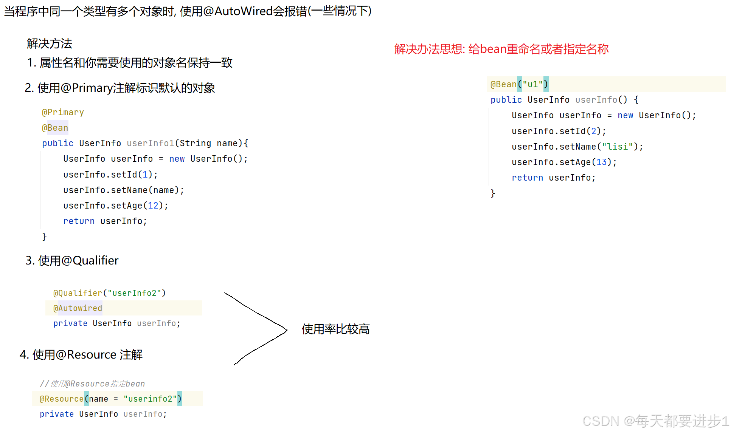Click the @Bean annotation below @Primary

55,128
